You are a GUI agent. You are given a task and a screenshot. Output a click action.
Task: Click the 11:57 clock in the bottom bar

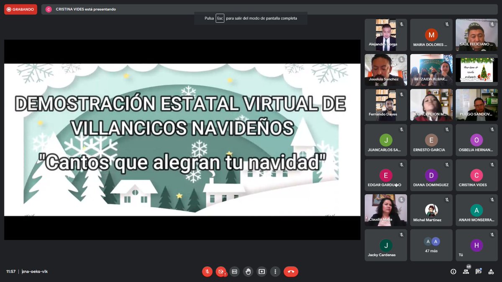(11, 272)
